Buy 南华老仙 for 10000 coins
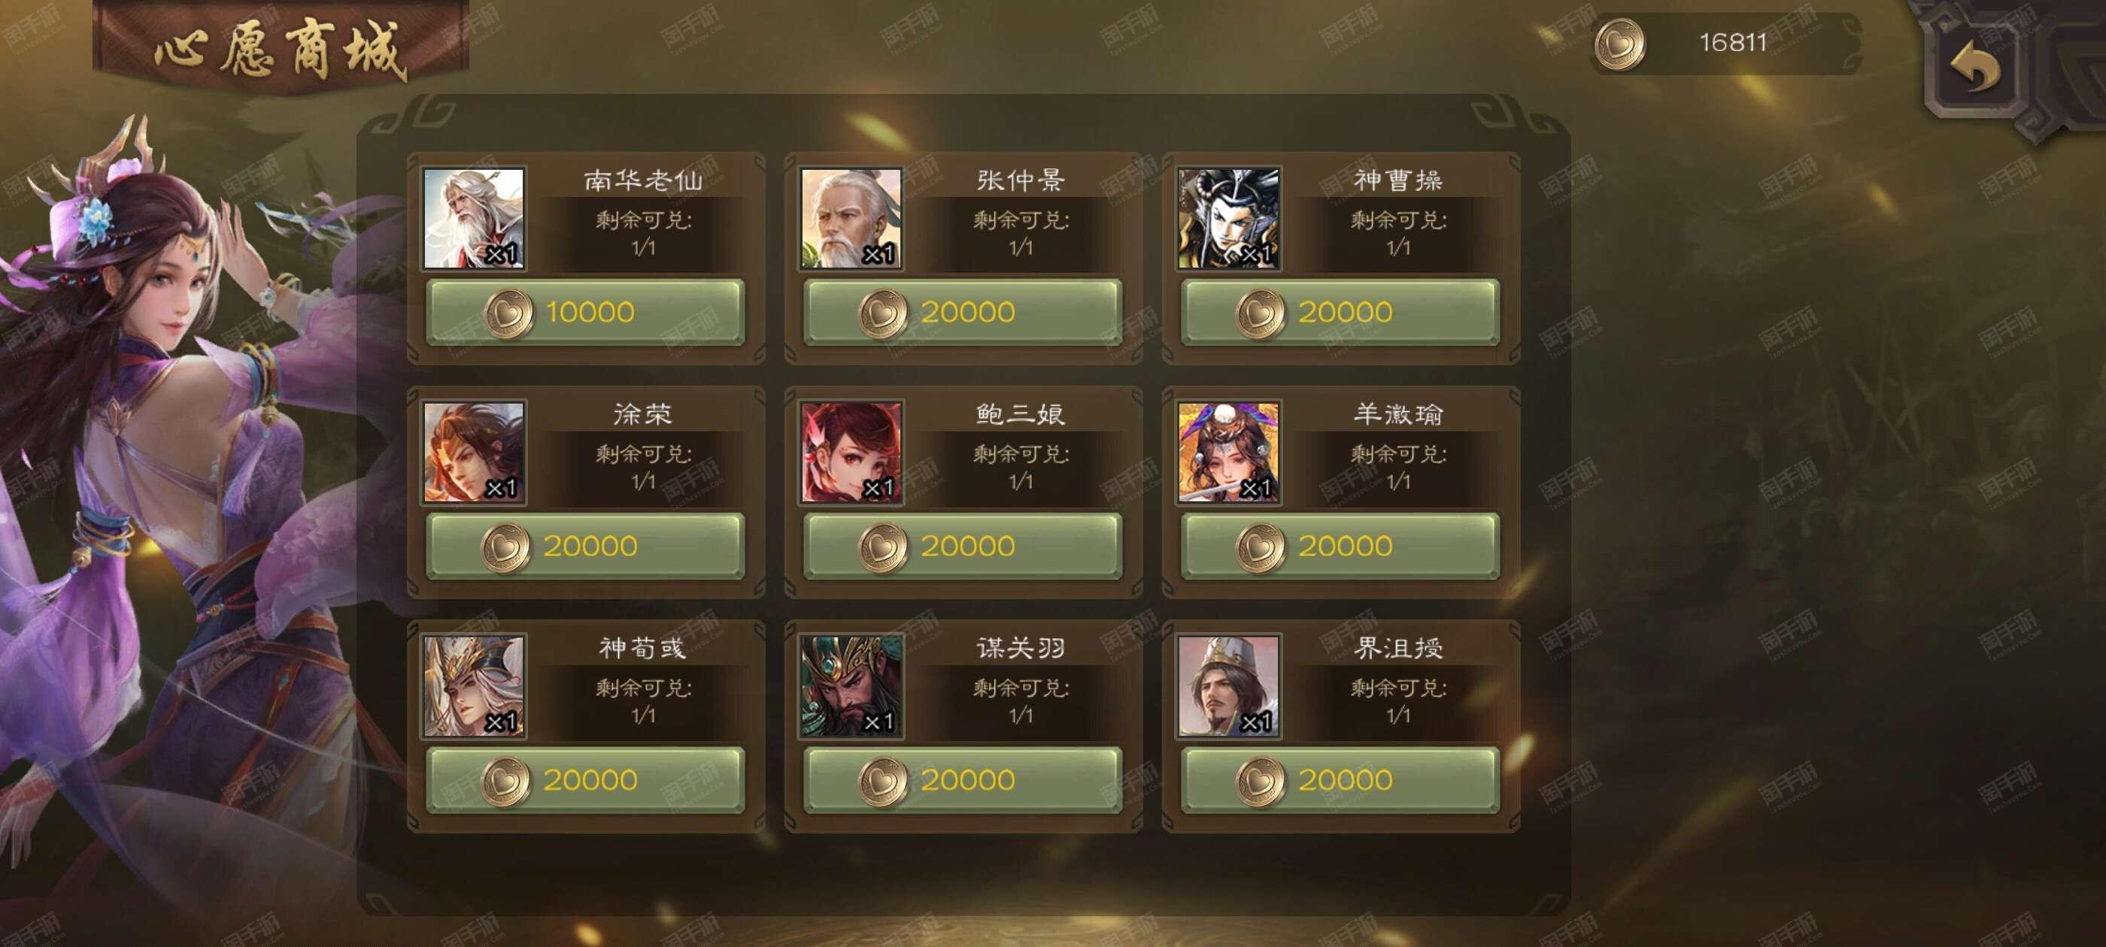The image size is (2106, 947). tap(585, 312)
